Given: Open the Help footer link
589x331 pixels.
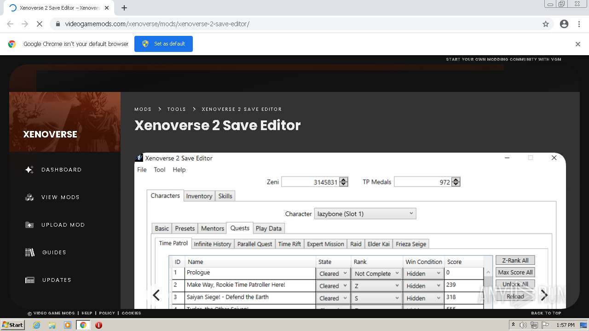Looking at the screenshot, I should click(87, 313).
